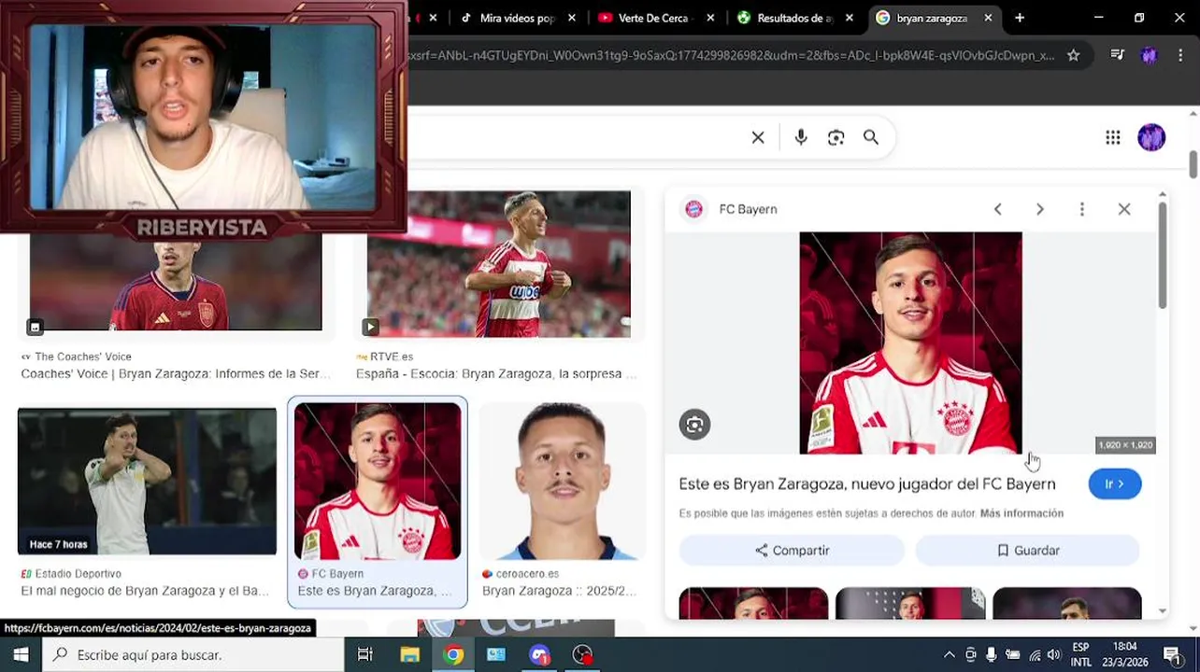Open related image thumbnail below Guardar
Image resolution: width=1200 pixels, height=672 pixels.
tap(1066, 603)
